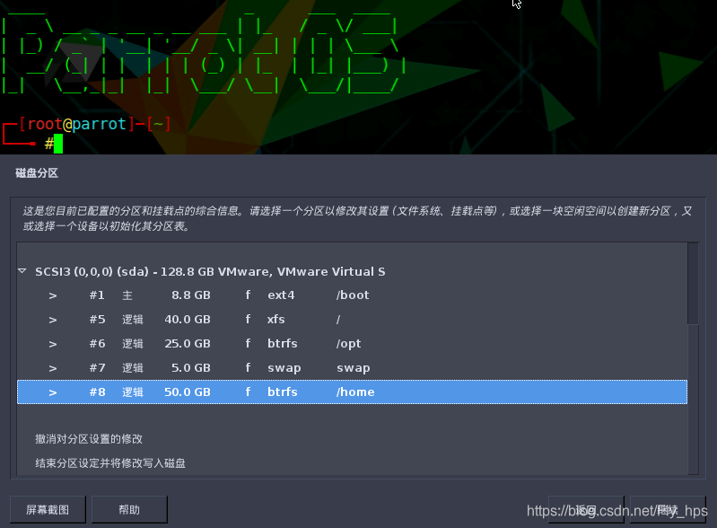Click the btrfs filesystem label on row #6

[x=282, y=344]
